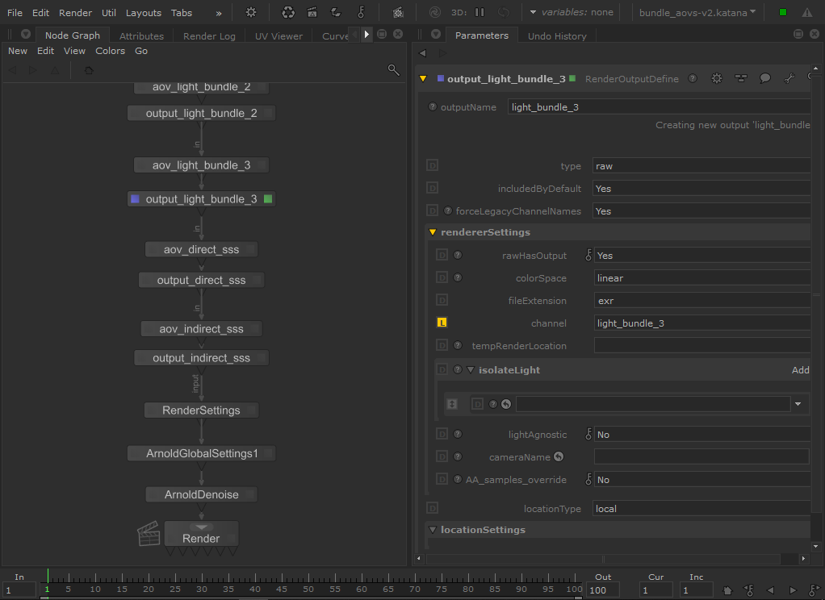
Task: Click the clapperboard icon beside the Render node
Action: (x=149, y=534)
